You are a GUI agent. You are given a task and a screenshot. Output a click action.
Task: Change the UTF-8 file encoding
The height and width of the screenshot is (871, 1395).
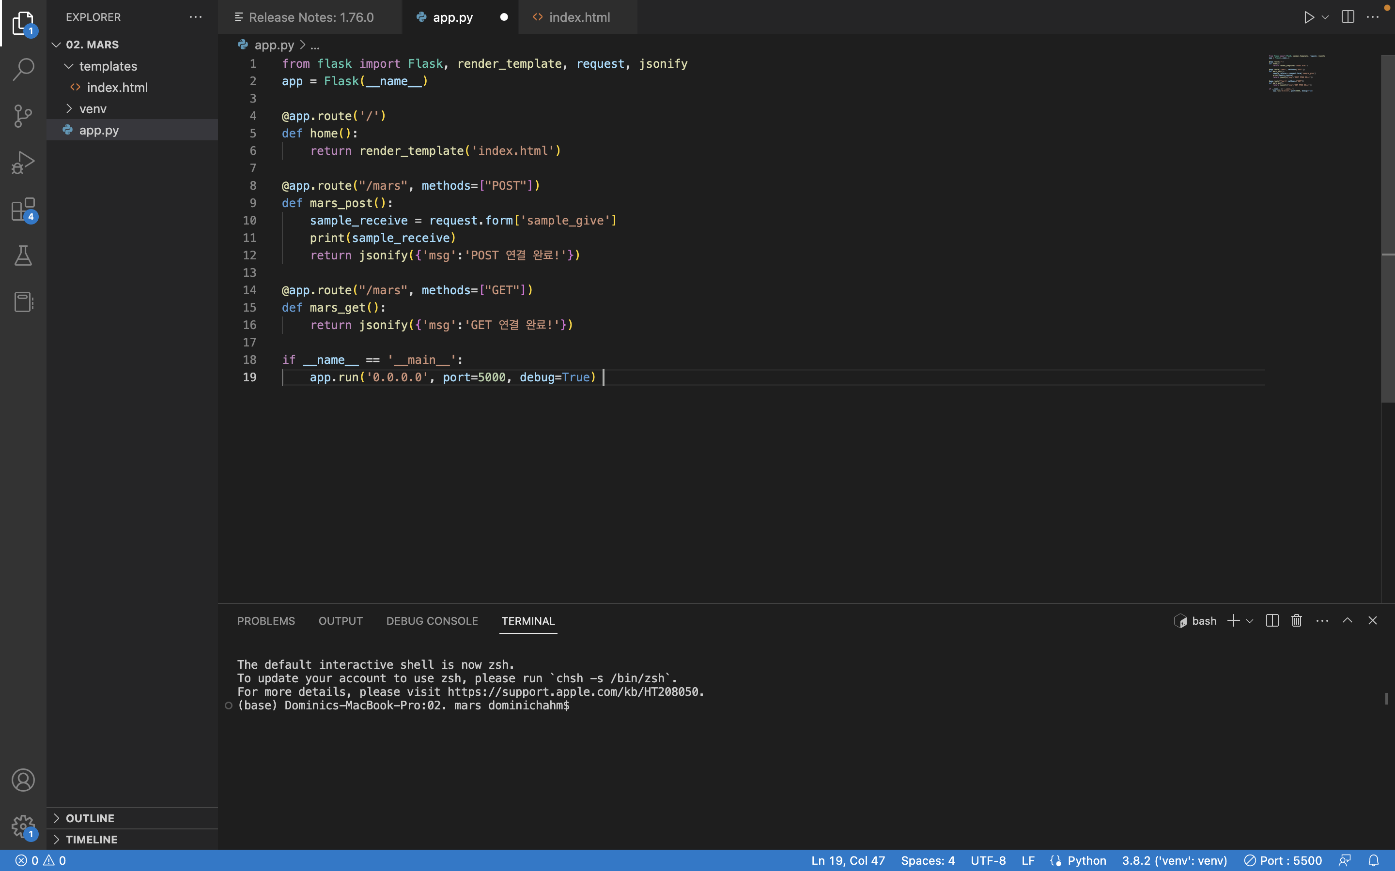click(x=988, y=861)
